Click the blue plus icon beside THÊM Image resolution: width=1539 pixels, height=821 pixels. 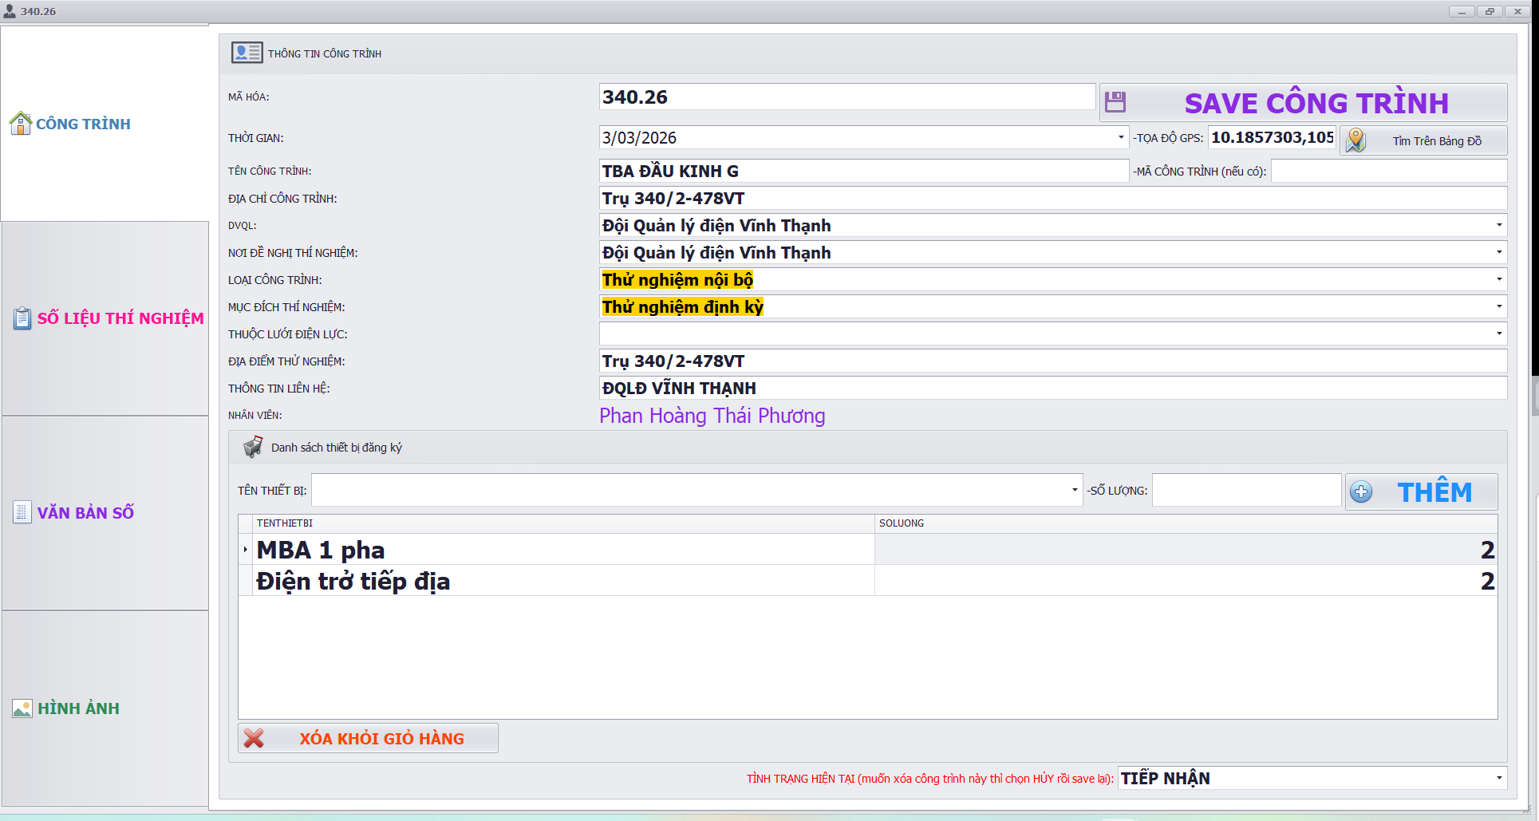(x=1361, y=492)
